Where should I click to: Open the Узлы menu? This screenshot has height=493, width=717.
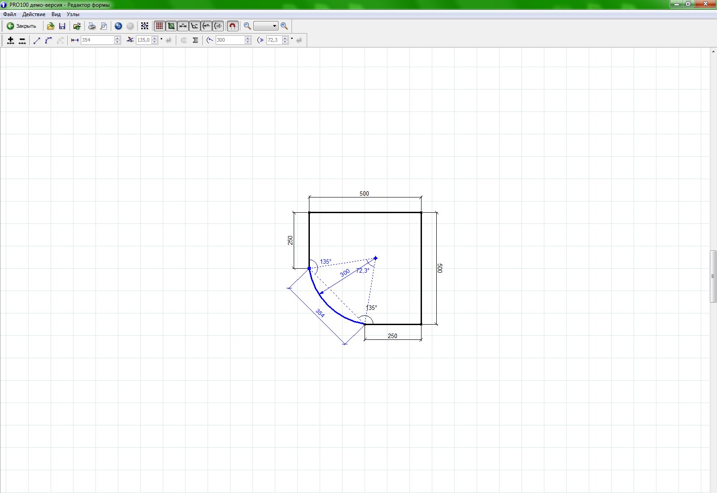click(73, 14)
